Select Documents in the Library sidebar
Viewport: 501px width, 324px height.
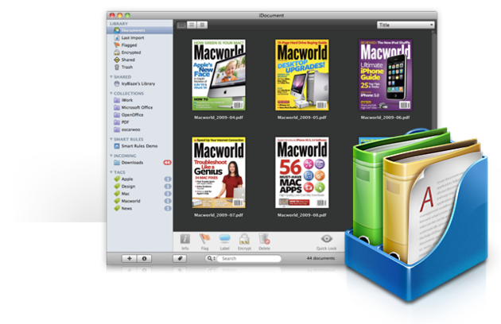click(140, 30)
